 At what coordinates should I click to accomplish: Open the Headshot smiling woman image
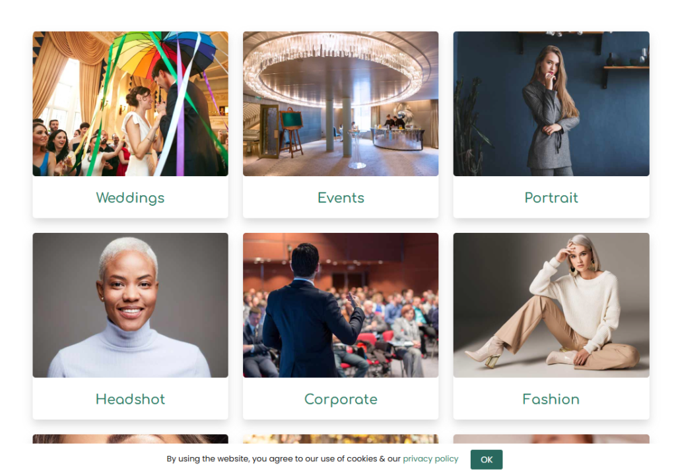130,305
